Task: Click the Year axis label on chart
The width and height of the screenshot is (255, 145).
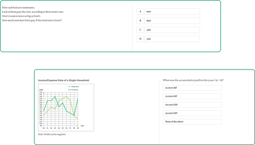Action: coord(82,126)
